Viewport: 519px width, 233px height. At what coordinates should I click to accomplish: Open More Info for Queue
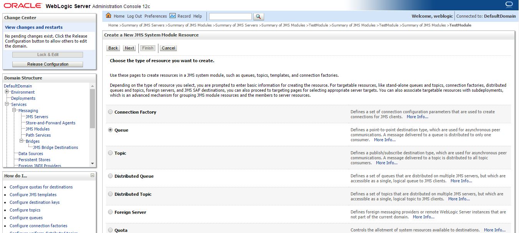tap(384, 140)
